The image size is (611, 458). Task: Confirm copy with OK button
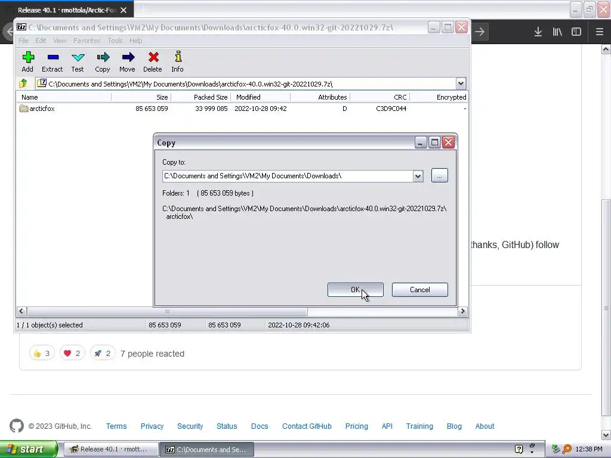pyautogui.click(x=356, y=290)
